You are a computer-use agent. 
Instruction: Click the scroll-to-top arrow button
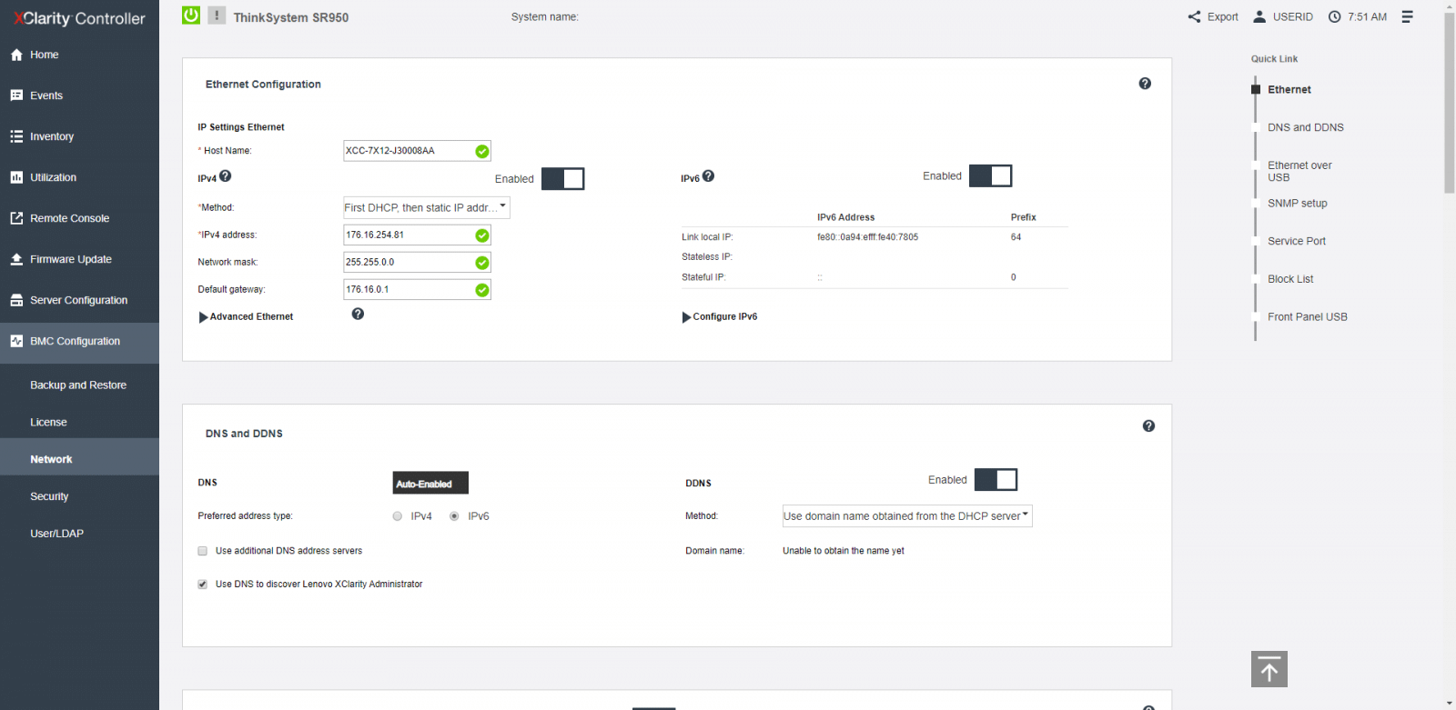pyautogui.click(x=1269, y=669)
